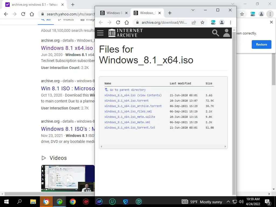
Task: Open Google Chrome from taskbar
Action: pos(73,202)
